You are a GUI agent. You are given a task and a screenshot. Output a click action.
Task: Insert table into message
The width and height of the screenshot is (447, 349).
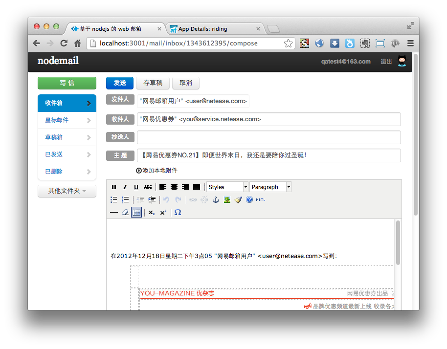(136, 213)
